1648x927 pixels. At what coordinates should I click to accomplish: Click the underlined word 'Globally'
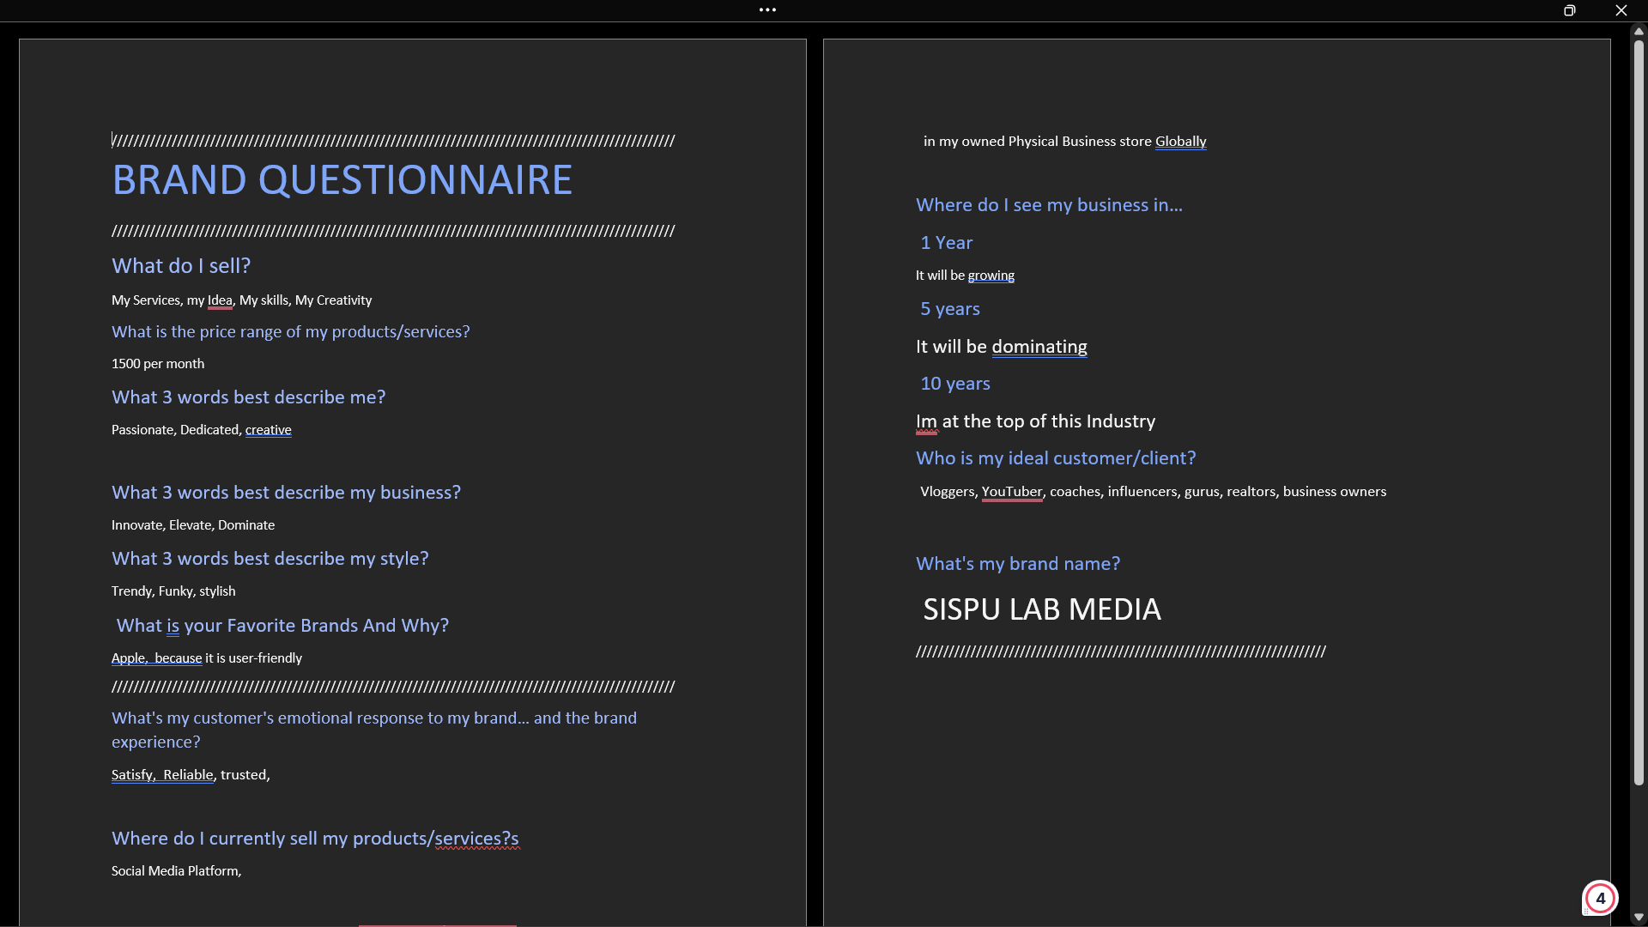(1180, 142)
